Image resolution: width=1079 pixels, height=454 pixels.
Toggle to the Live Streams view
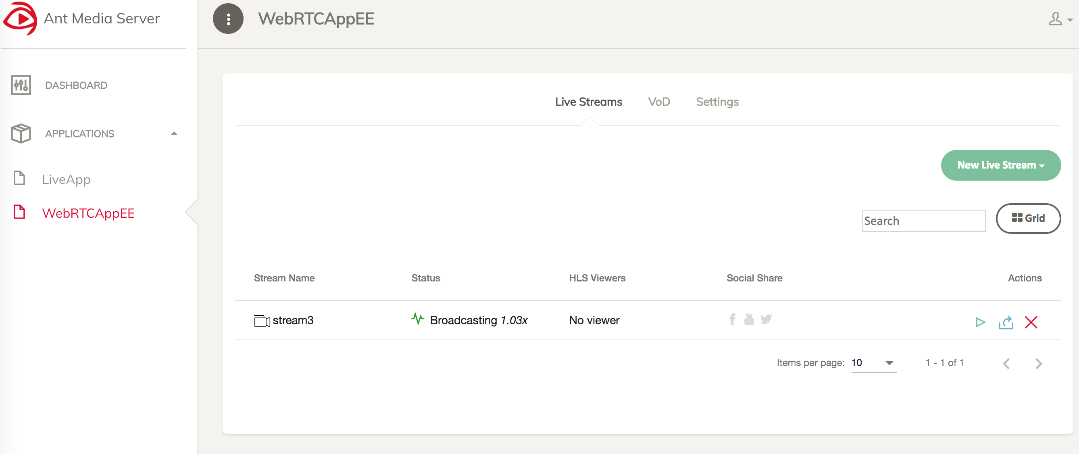(589, 101)
